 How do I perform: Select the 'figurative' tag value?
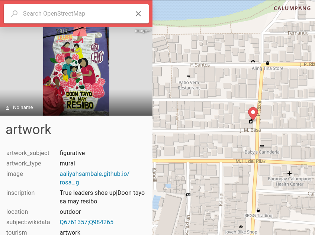(72, 153)
